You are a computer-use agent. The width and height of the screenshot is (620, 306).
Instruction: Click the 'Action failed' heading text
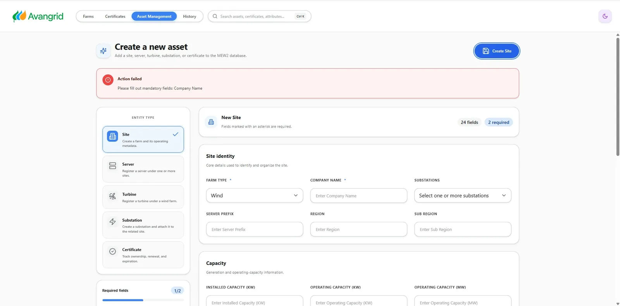[129, 79]
